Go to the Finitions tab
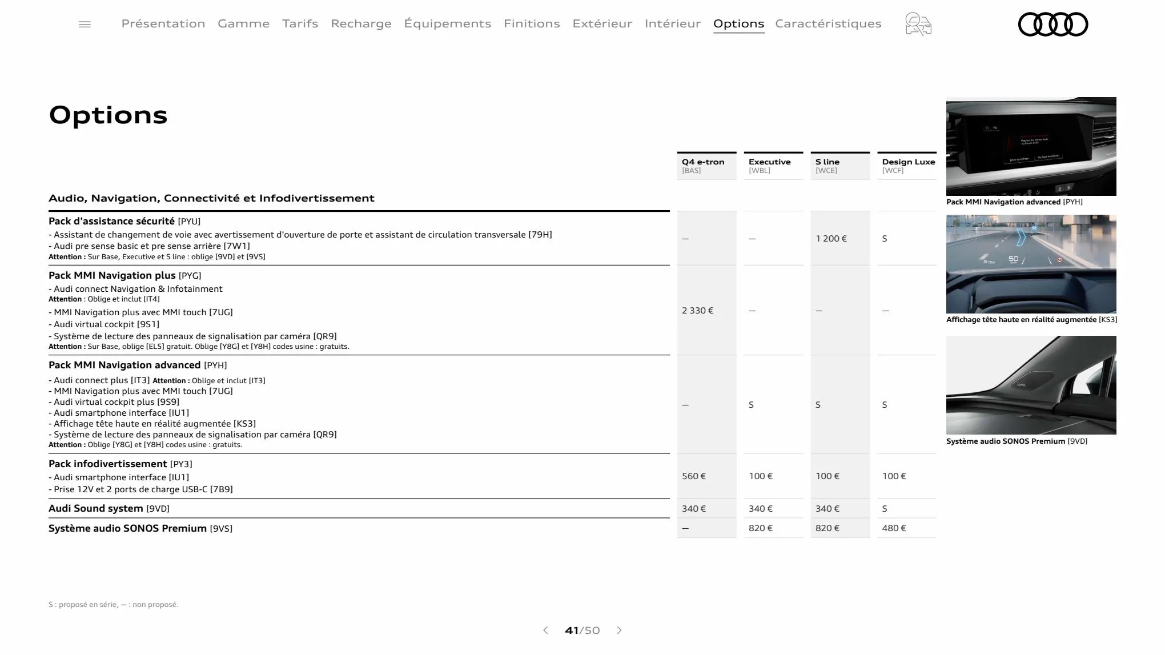The height and width of the screenshot is (655, 1165). tap(532, 23)
